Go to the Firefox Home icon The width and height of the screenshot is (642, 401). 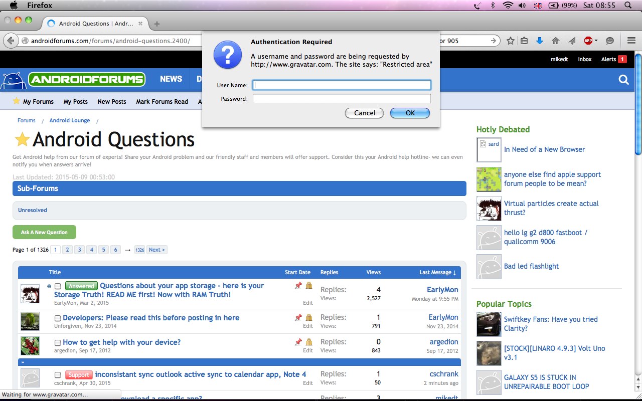[555, 41]
